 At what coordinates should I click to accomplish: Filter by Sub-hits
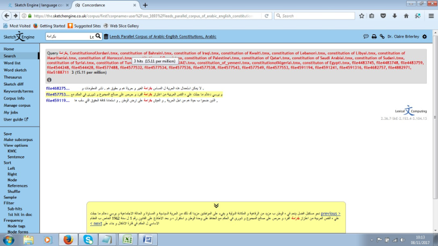(x=15, y=209)
